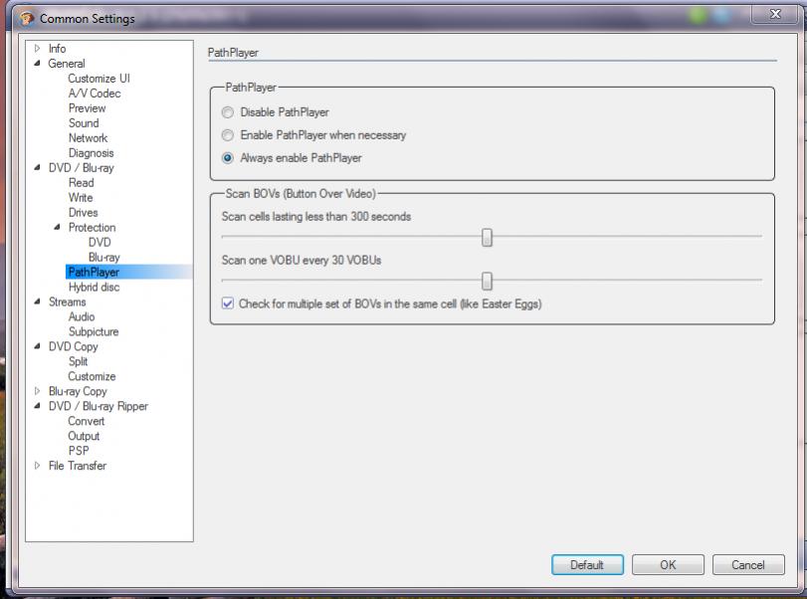Select the Protection tree item
The image size is (807, 599).
[x=93, y=228]
